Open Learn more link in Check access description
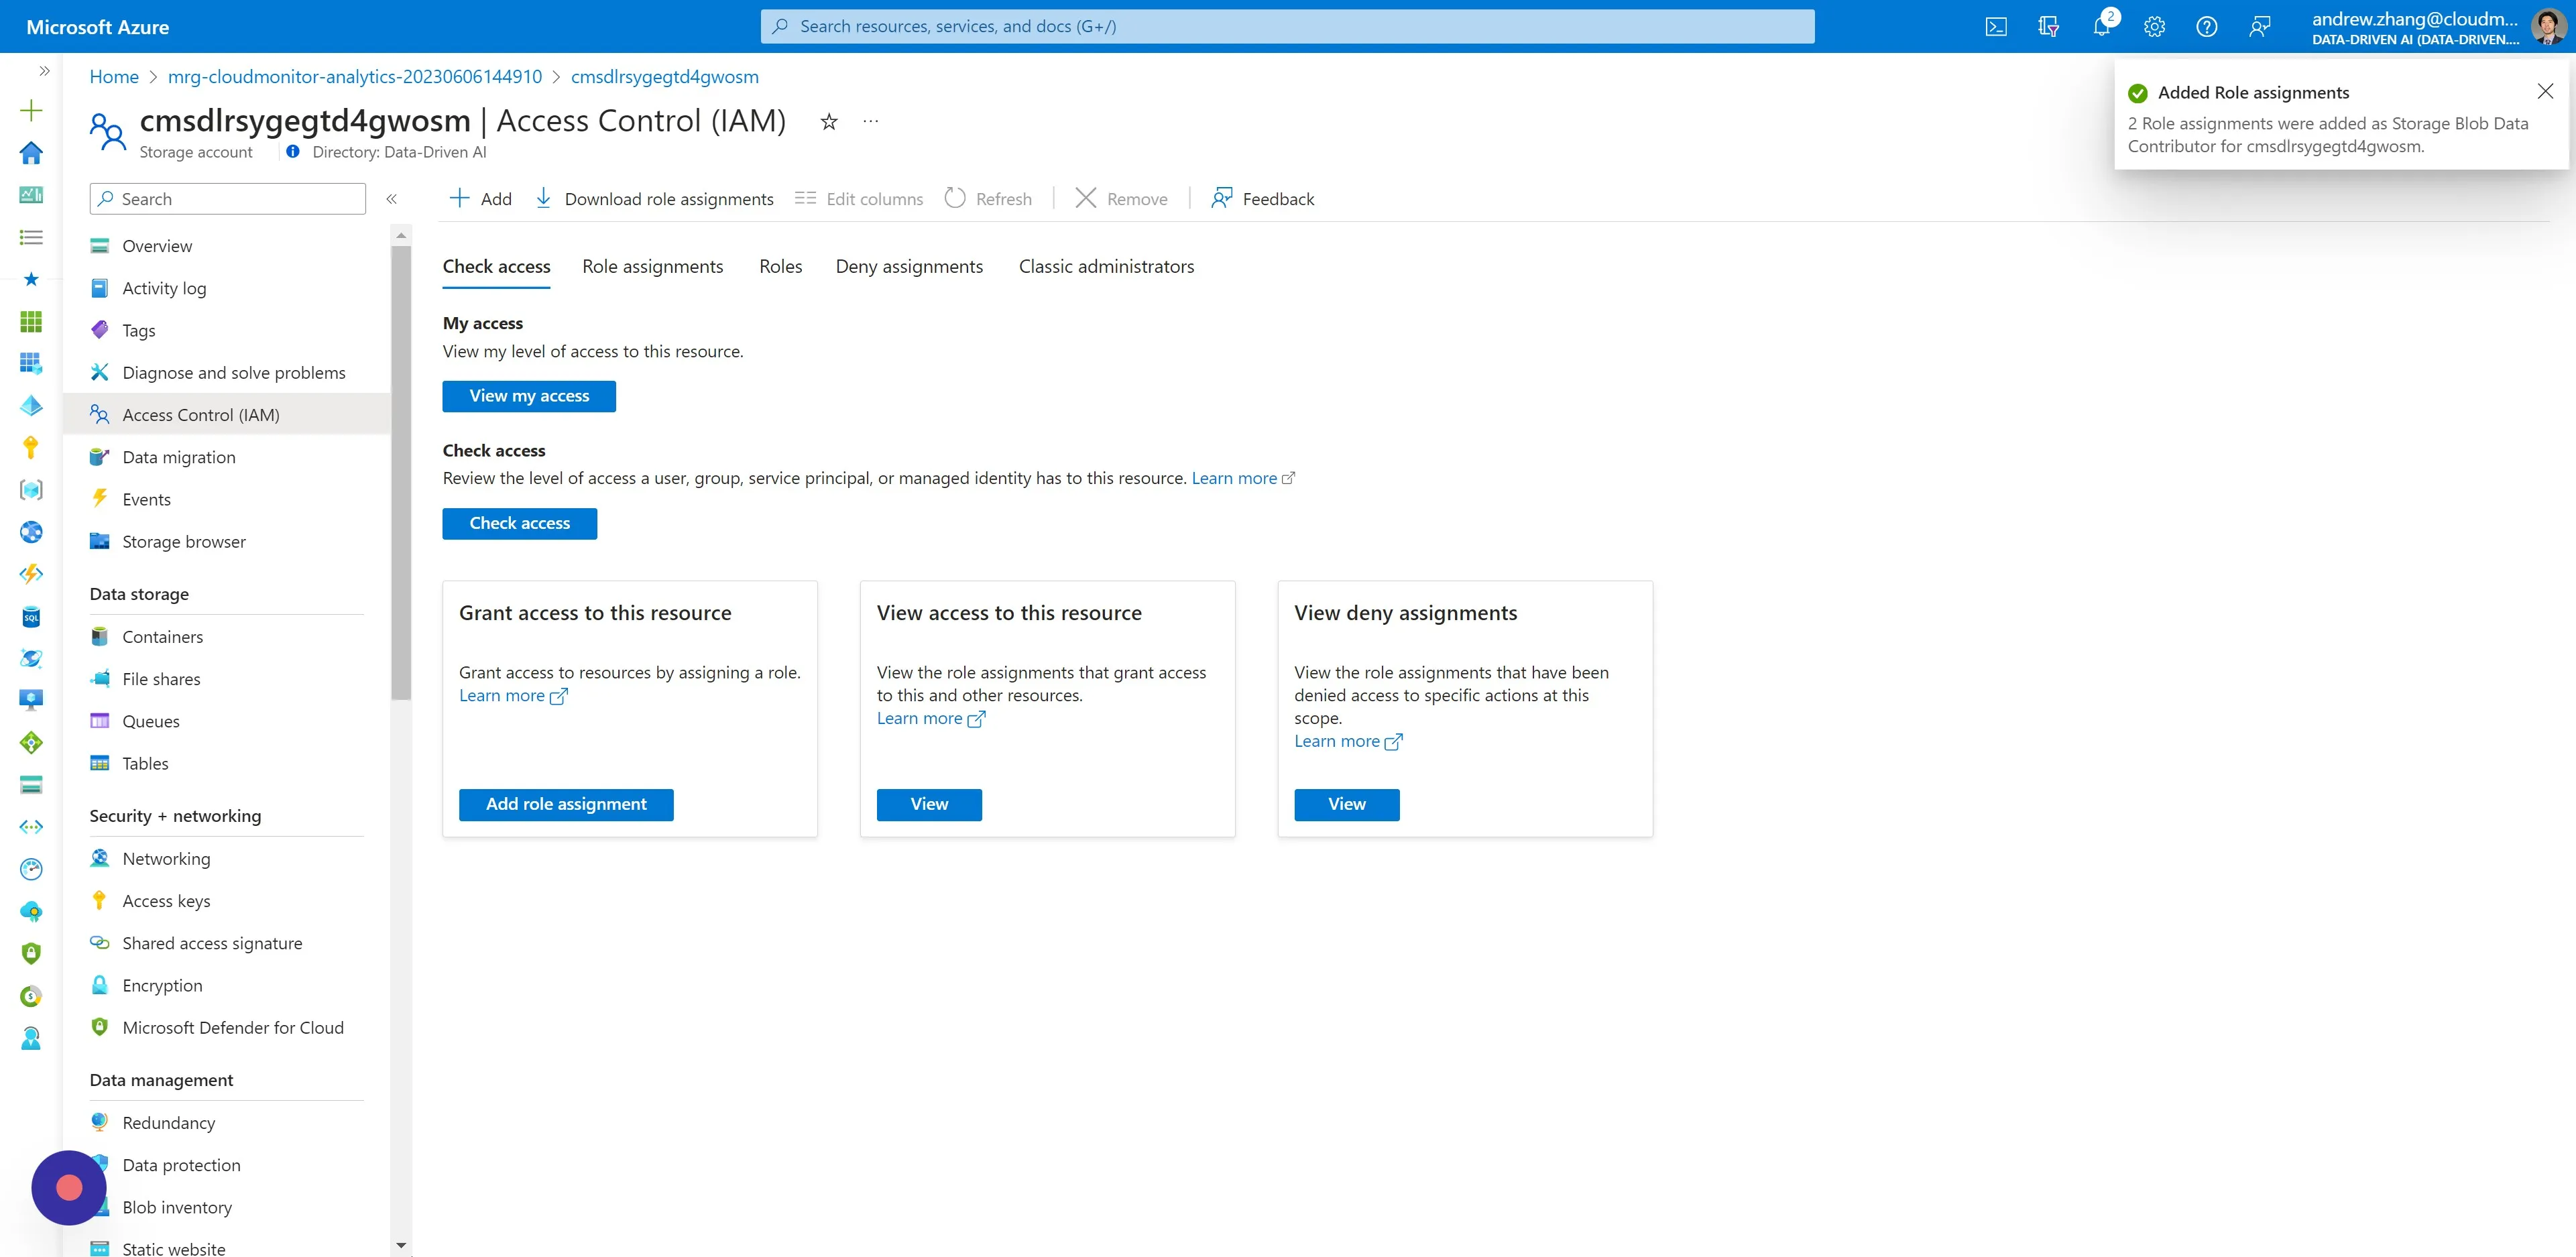This screenshot has width=2576, height=1257. click(1242, 478)
